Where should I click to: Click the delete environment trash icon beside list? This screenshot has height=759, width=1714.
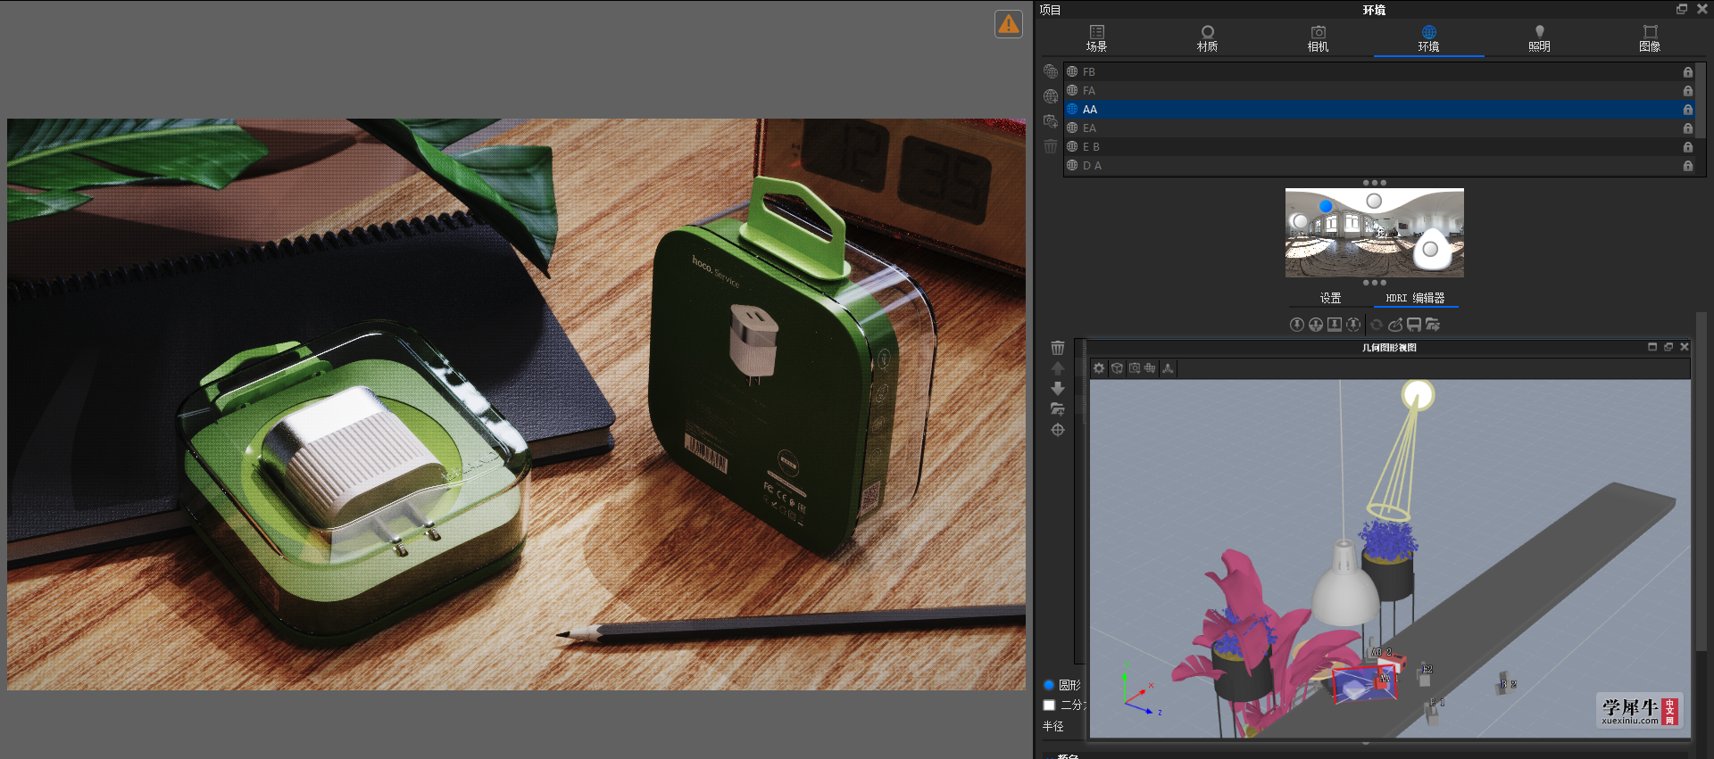click(1051, 145)
